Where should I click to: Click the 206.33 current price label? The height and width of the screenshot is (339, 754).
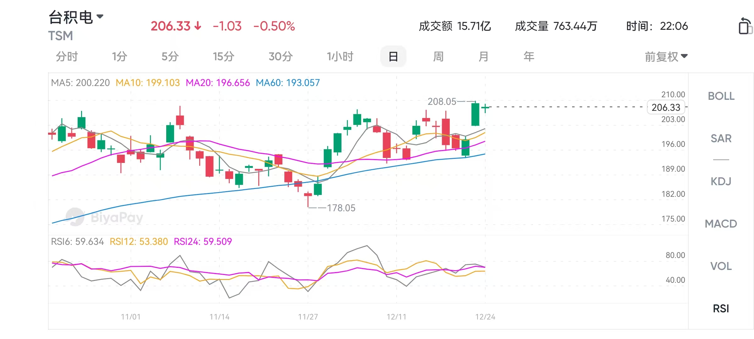666,107
